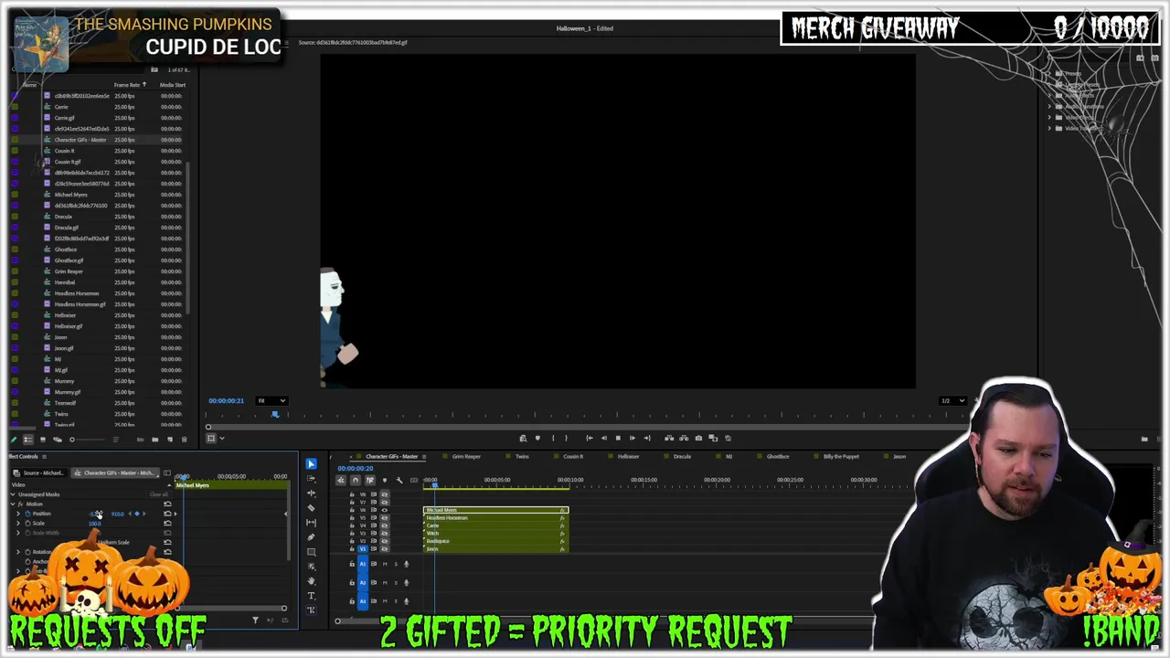The image size is (1170, 658).
Task: Select the Rectangle tool
Action: tap(311, 552)
